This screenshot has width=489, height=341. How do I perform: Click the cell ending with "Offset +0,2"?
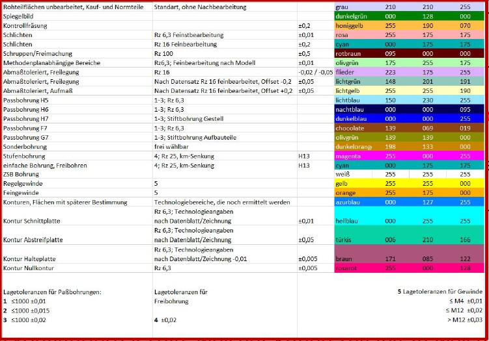click(225, 91)
